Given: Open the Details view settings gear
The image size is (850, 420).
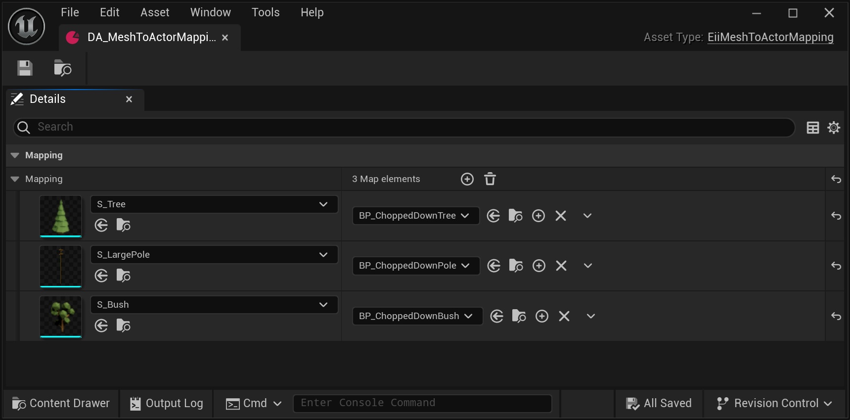Looking at the screenshot, I should click(834, 128).
